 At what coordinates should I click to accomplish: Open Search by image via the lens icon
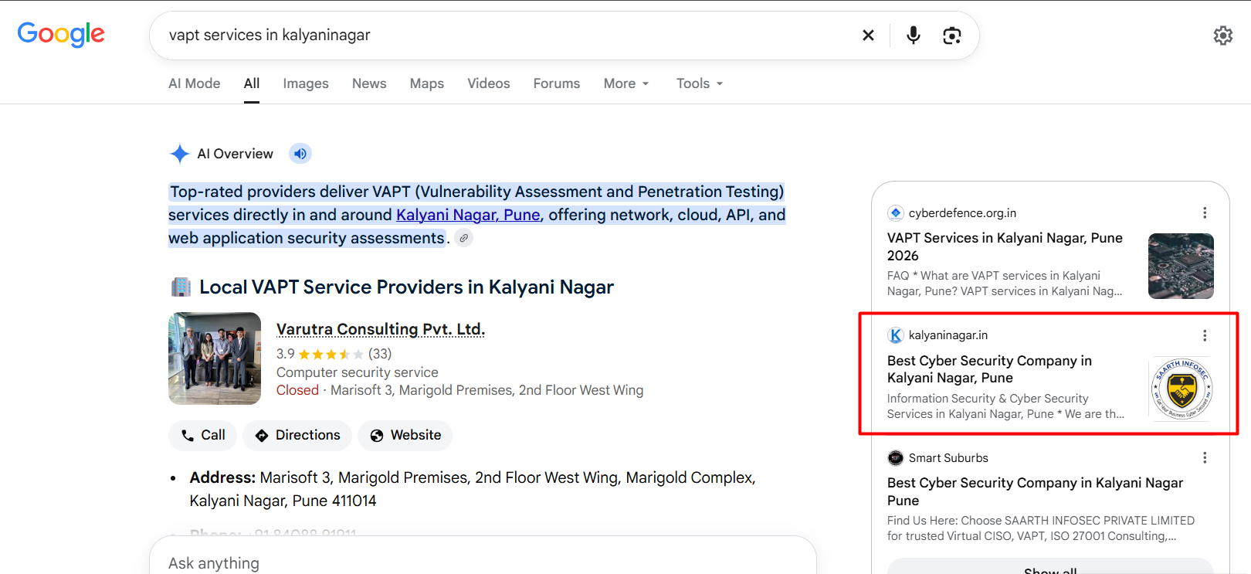click(x=952, y=36)
